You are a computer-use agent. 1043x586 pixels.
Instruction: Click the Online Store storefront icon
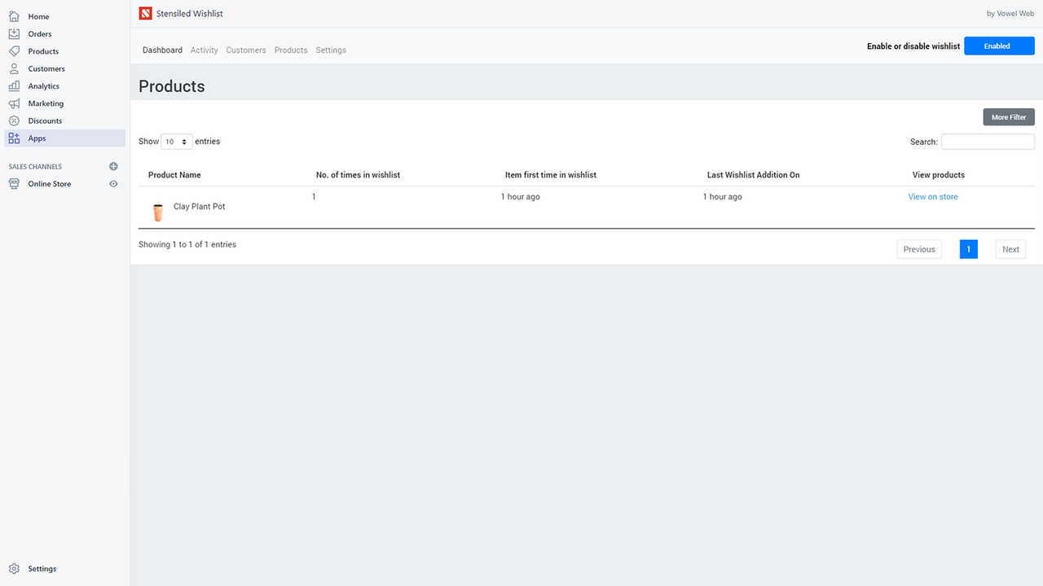point(14,184)
